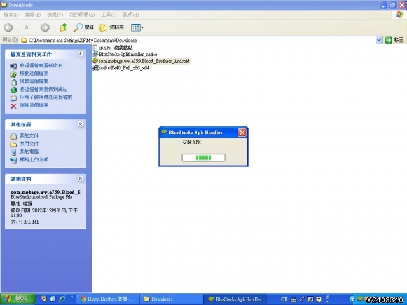The width and height of the screenshot is (407, 305).
Task: Select dotNetFx40_Full_x86_x64 file
Action: pos(123,68)
